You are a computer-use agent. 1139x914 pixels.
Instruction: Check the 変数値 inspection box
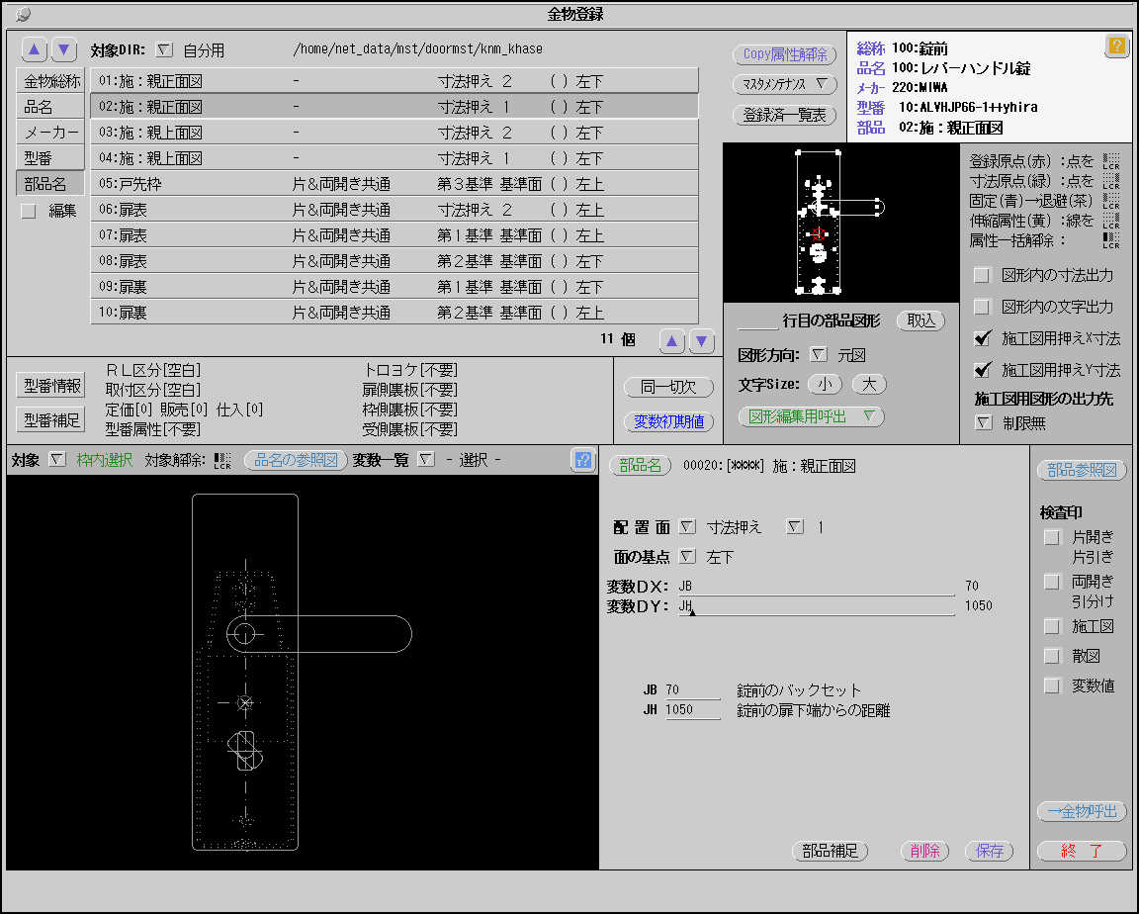pos(1051,685)
